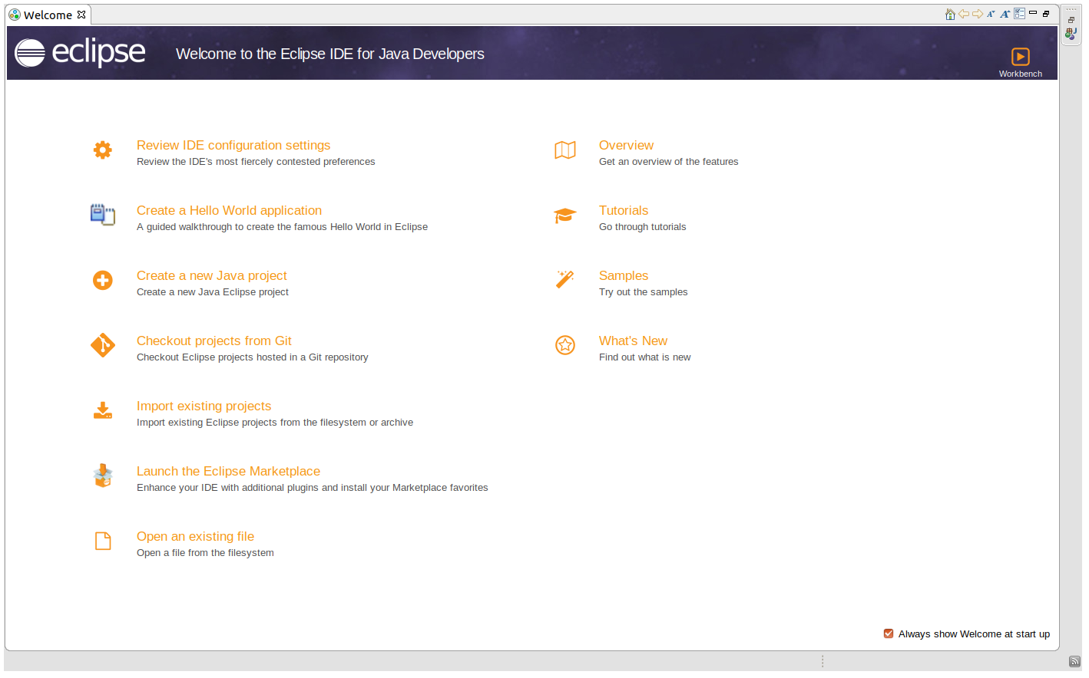Image resolution: width=1089 pixels, height=678 pixels.
Task: Click the text "Get an overview of the features"
Action: point(668,162)
